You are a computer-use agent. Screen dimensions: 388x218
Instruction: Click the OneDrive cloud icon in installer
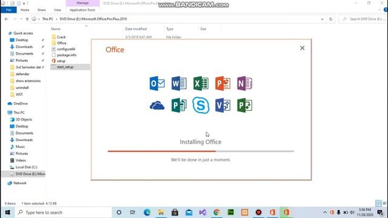point(157,106)
